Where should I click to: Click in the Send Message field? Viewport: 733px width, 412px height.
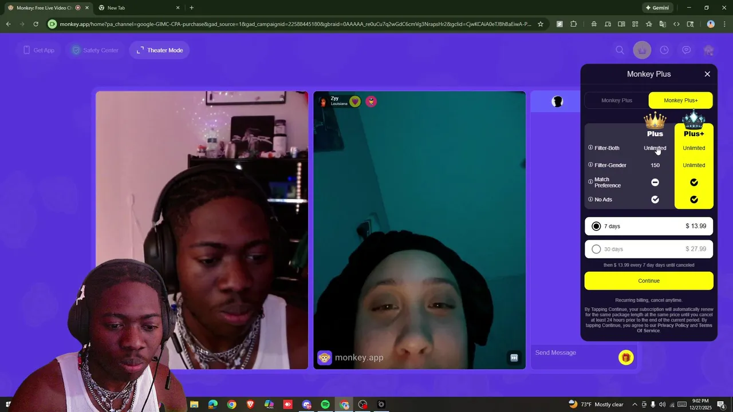574,352
